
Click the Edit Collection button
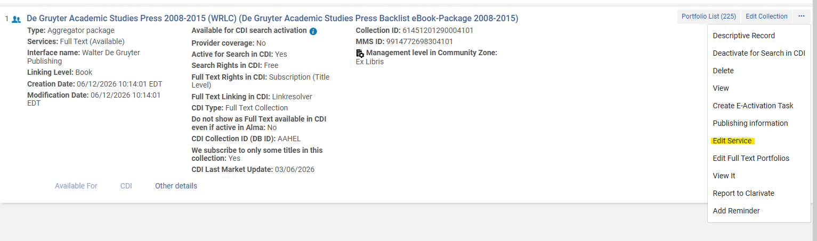[766, 16]
